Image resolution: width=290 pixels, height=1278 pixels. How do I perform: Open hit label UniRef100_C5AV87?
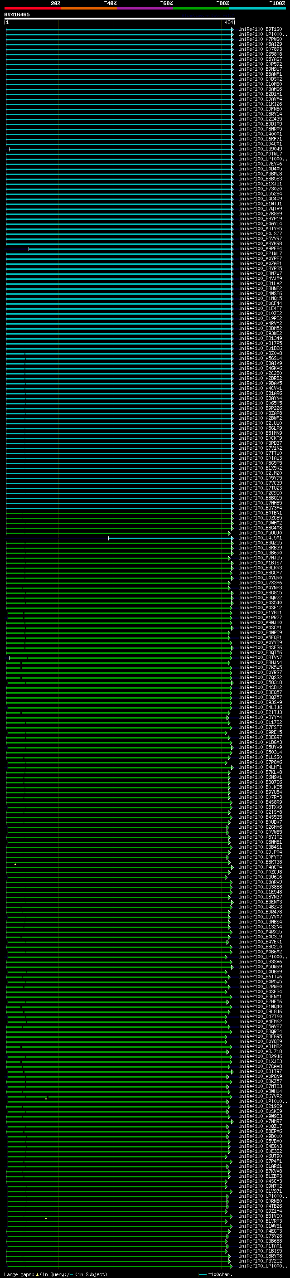[x=260, y=1026]
